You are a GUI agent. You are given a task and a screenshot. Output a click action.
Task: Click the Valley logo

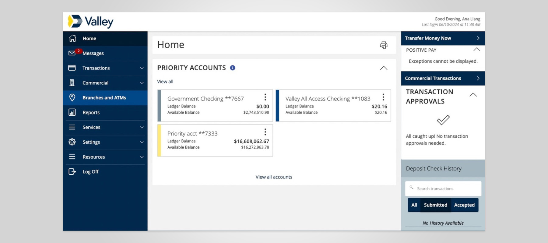(90, 22)
